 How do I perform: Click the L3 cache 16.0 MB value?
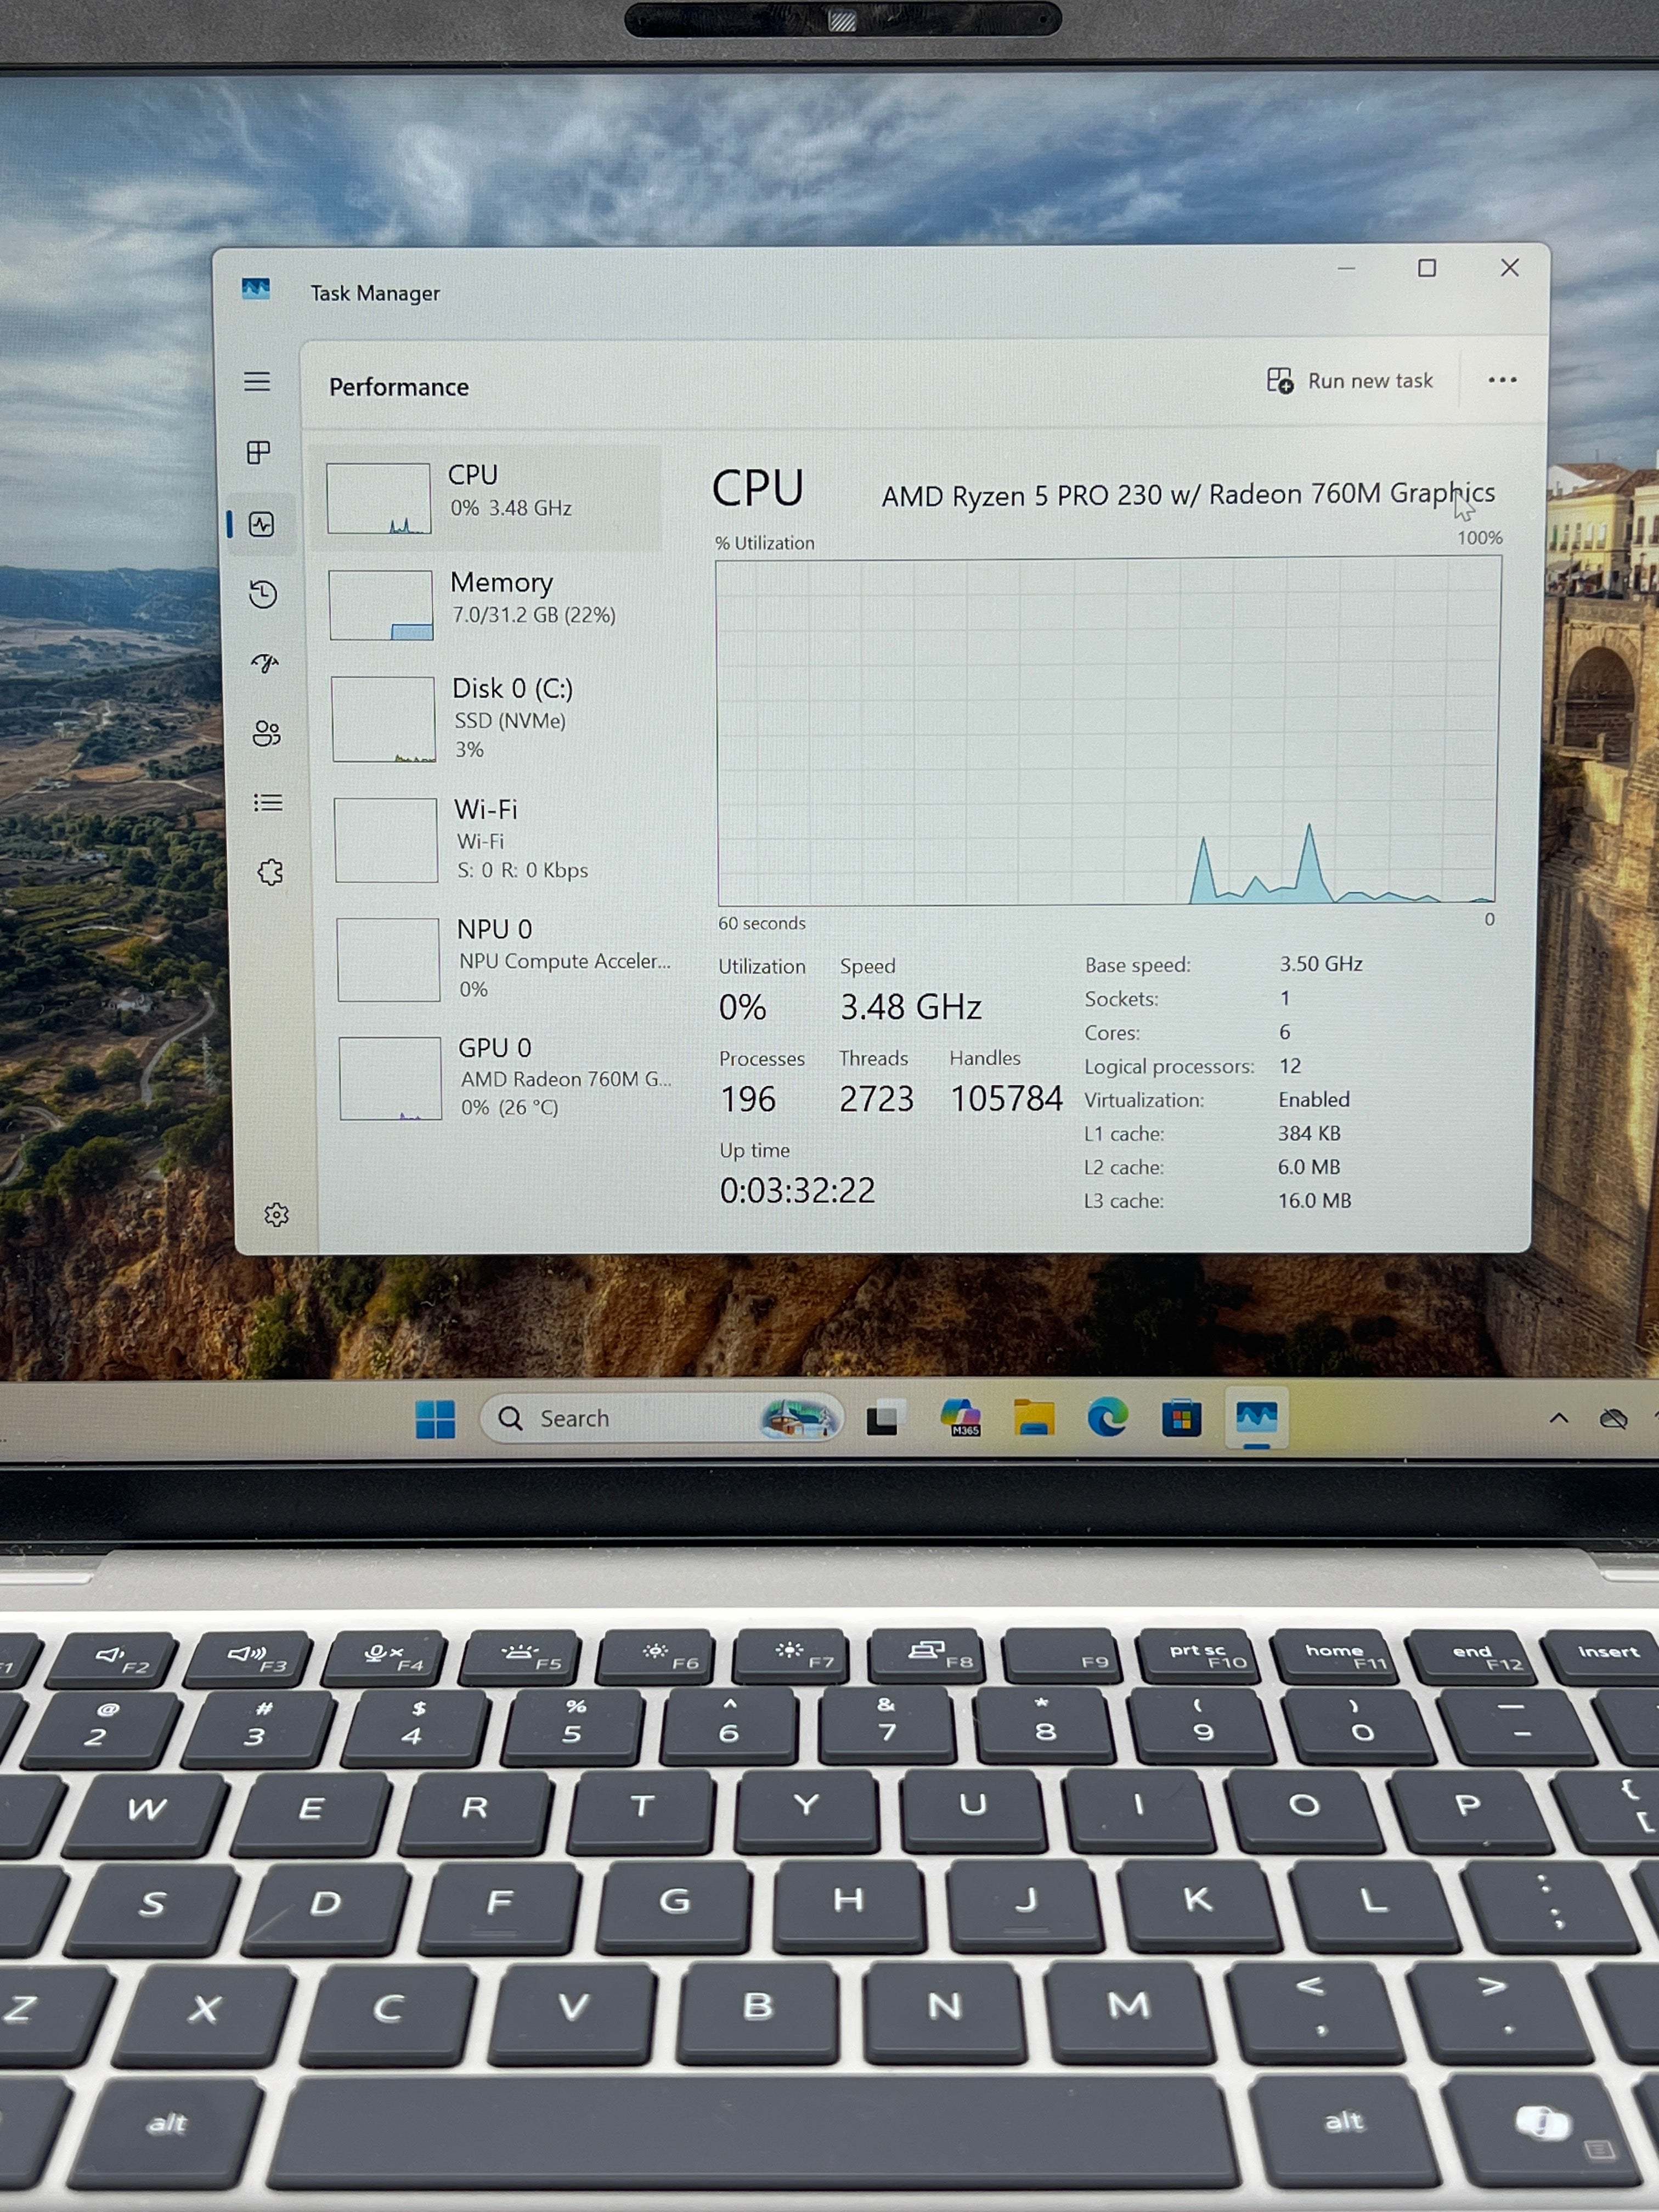coord(1314,1201)
